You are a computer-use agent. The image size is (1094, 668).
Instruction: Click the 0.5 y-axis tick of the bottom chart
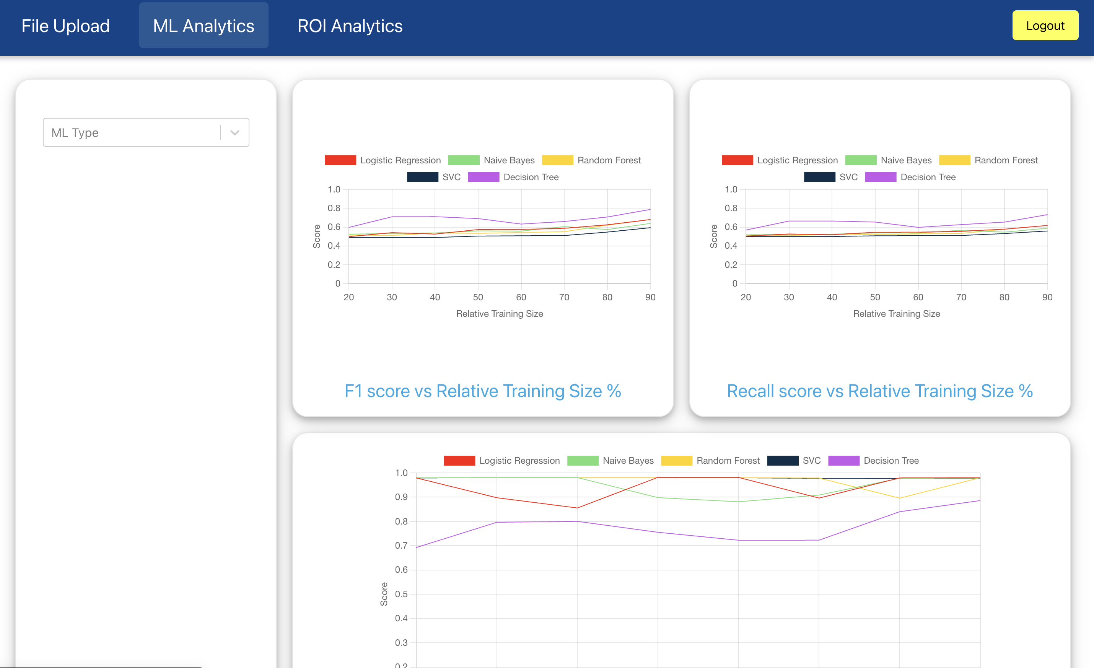tap(401, 594)
